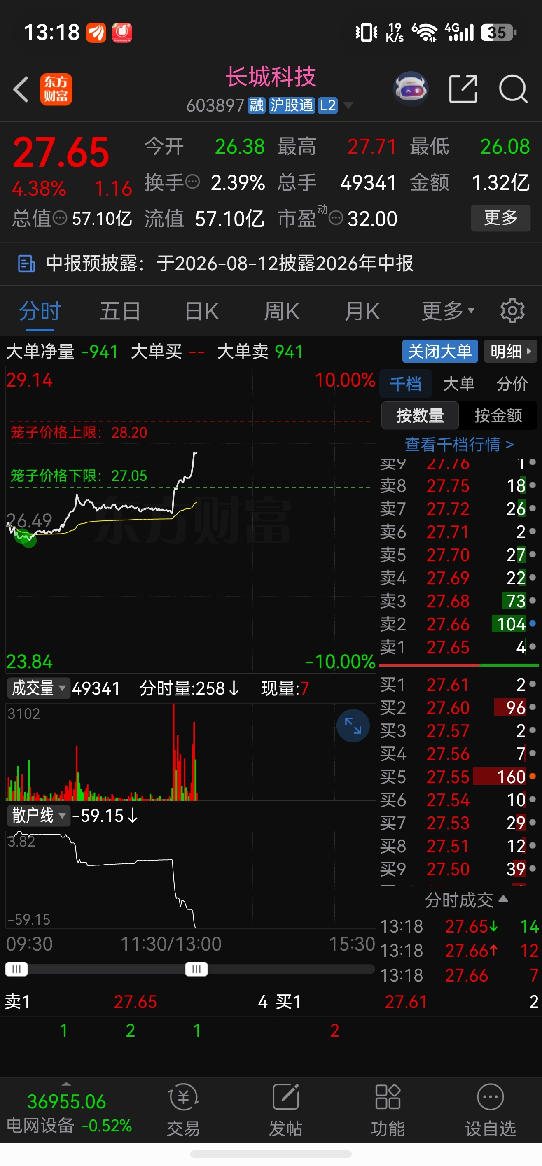
Task: Open the search magnifier icon
Action: pos(513,89)
